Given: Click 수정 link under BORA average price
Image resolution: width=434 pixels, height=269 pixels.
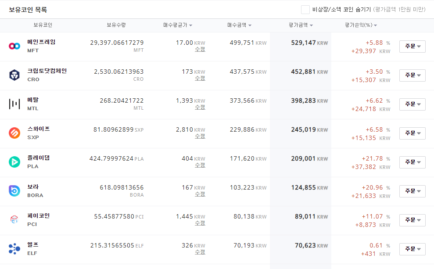Looking at the screenshot, I should pos(200,194).
